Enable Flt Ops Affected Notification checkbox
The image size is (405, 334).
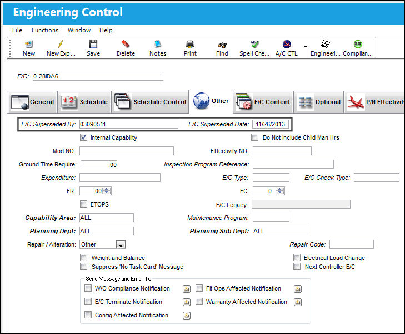click(x=199, y=288)
